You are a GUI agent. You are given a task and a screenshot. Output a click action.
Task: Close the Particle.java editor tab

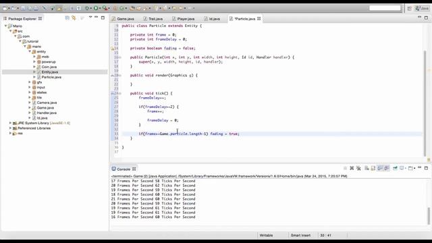[x=259, y=19]
